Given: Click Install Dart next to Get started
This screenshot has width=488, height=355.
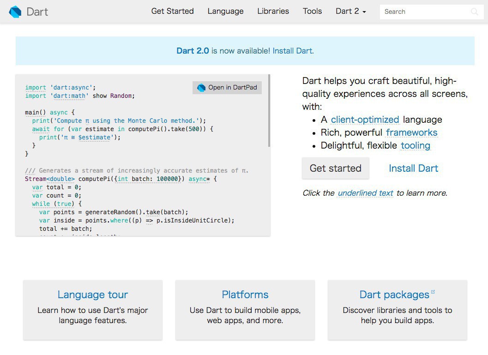Looking at the screenshot, I should point(413,168).
